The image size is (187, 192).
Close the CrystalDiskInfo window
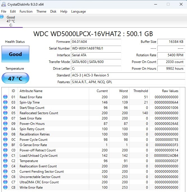coord(181,4)
